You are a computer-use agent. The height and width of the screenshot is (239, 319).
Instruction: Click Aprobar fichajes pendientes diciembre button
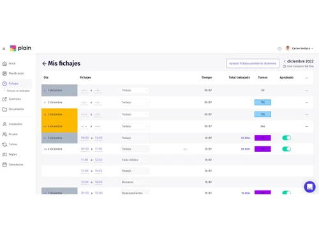253,63
